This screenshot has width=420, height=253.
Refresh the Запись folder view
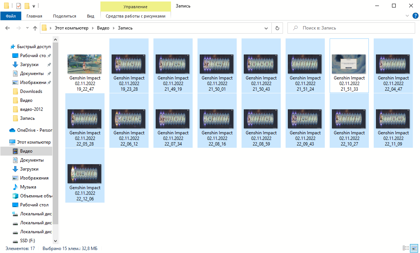pos(277,28)
